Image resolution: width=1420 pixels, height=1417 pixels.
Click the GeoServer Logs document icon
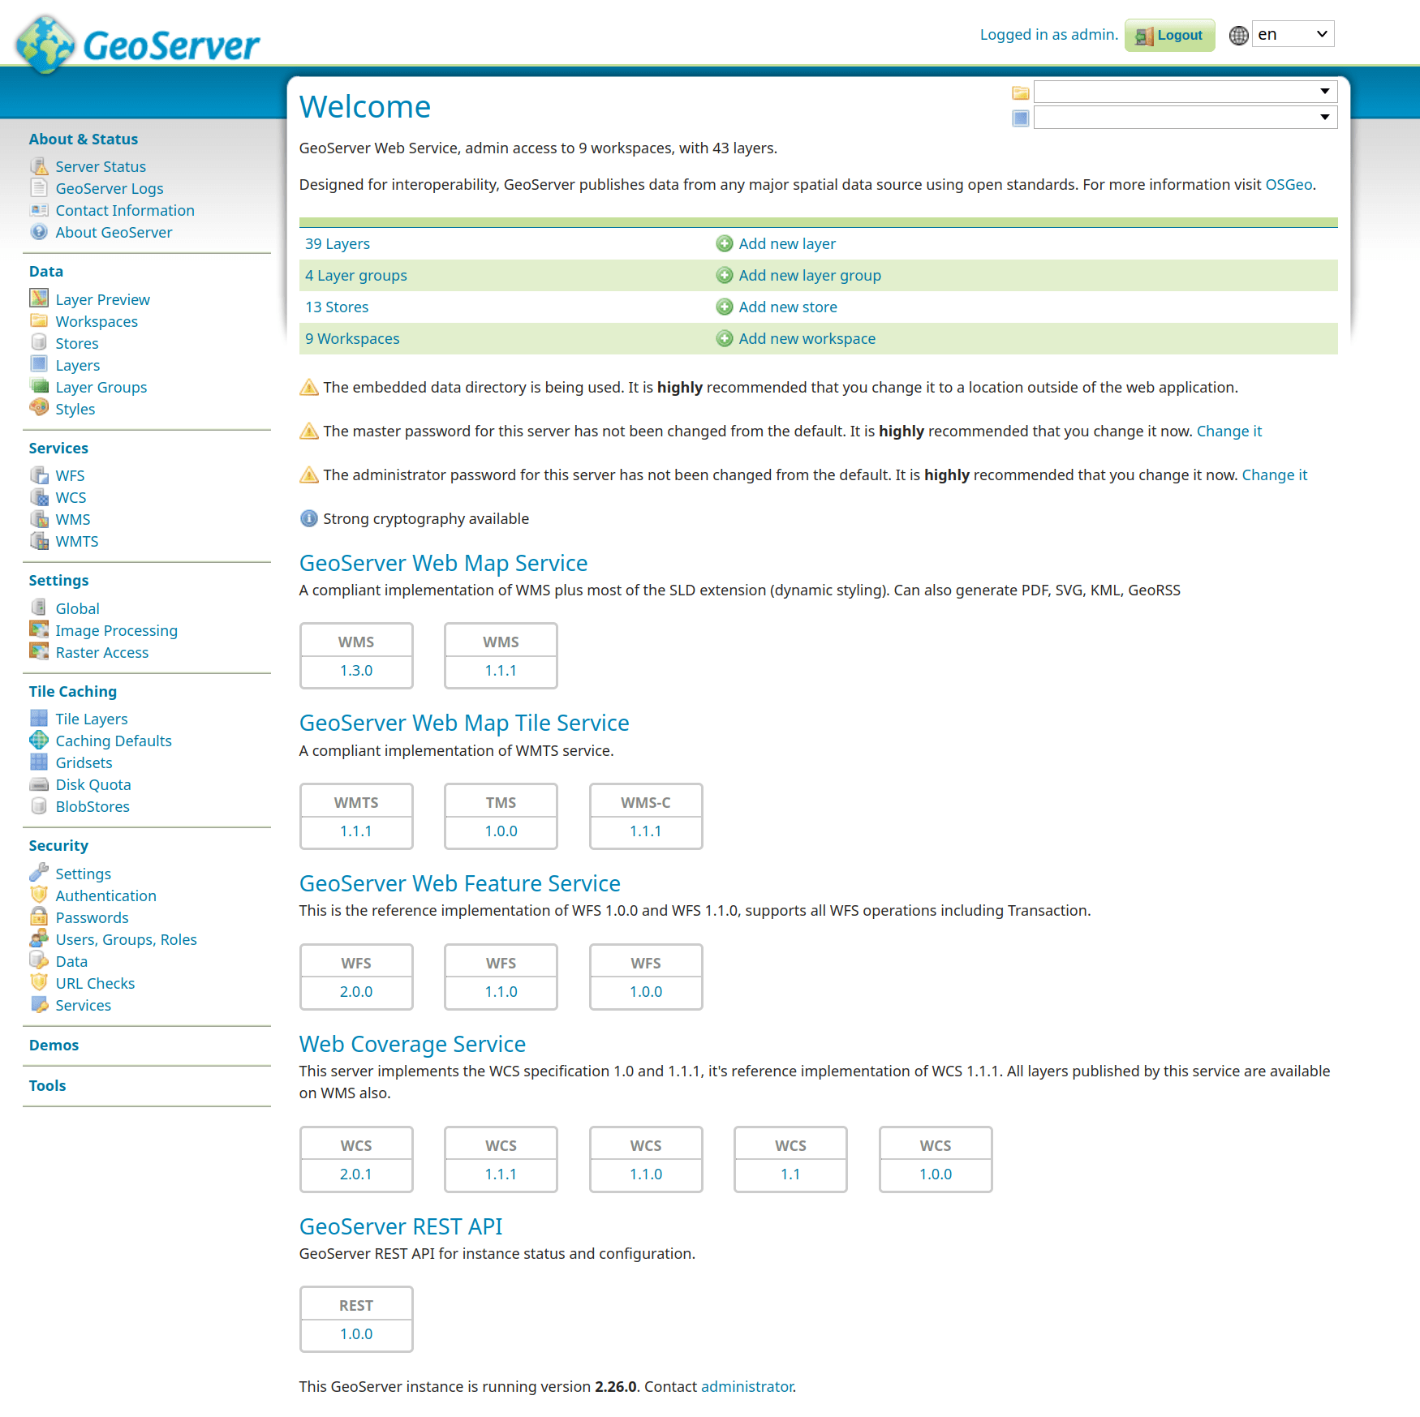tap(39, 188)
